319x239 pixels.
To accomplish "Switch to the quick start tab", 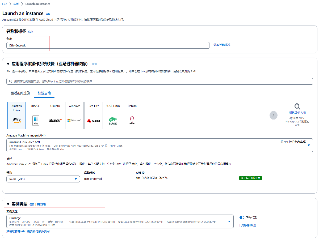I will 44,93.
